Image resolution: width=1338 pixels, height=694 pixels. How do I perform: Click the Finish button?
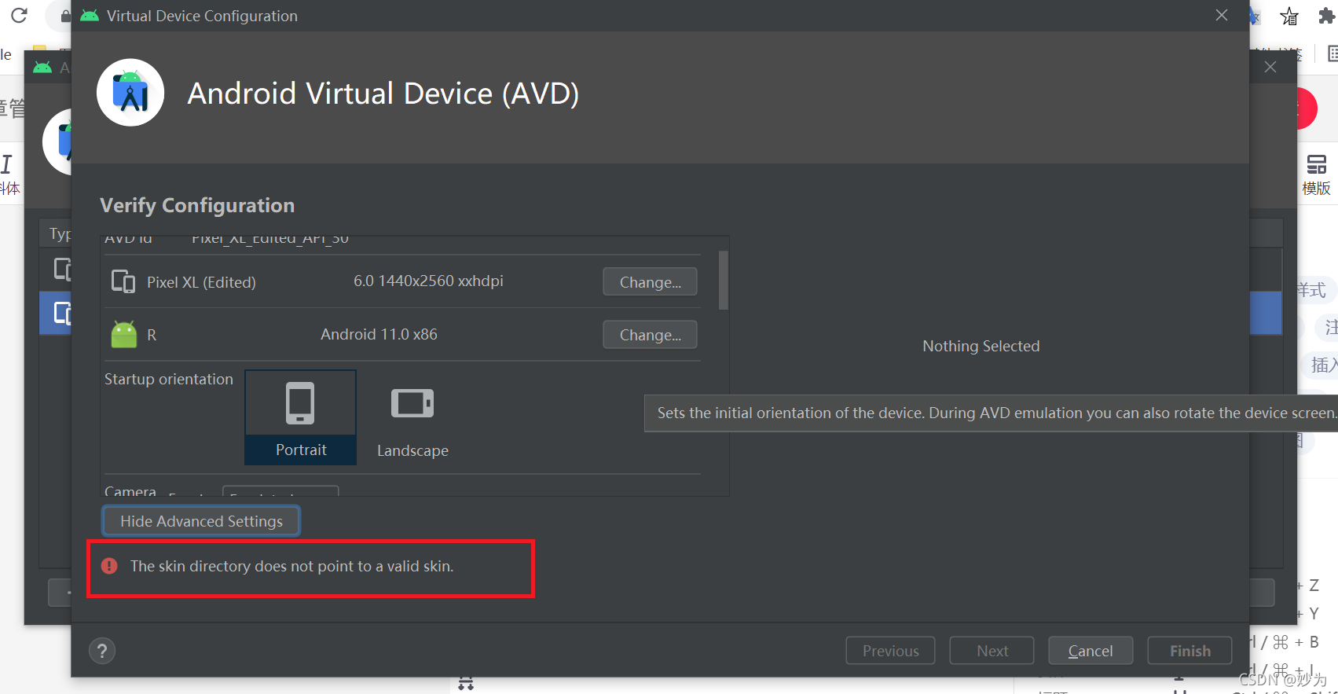pyautogui.click(x=1190, y=651)
